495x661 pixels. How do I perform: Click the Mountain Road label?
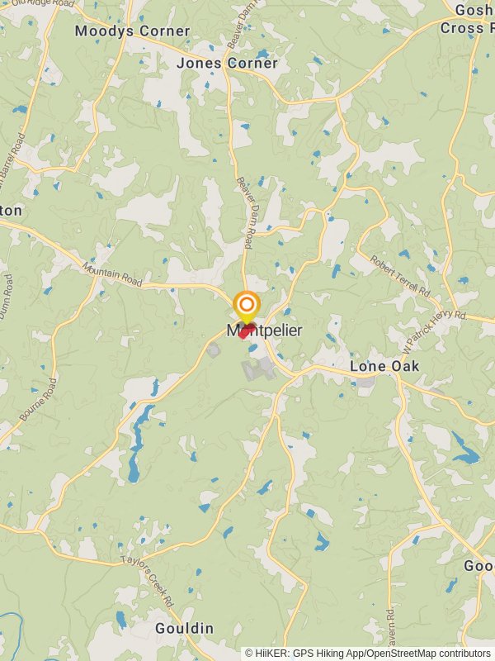pos(112,274)
